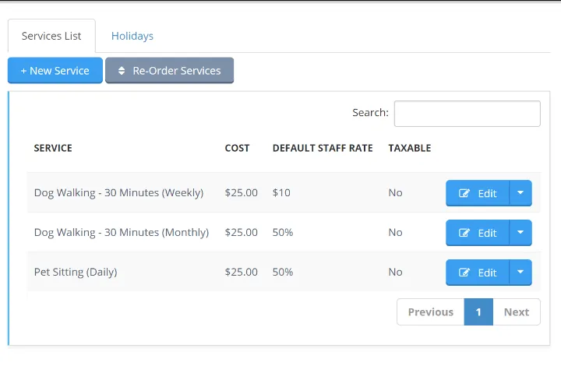
Task: Click the $25.00 cost for Pet Sitting
Action: (241, 272)
